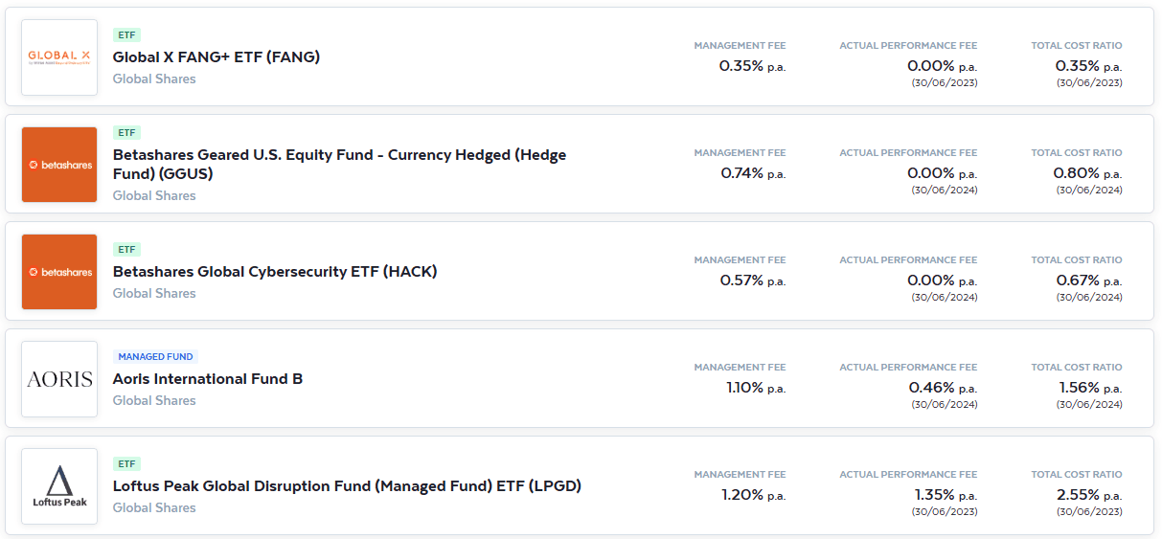Image resolution: width=1162 pixels, height=539 pixels.
Task: Click the ETF badge on the HACK card
Action: [126, 249]
